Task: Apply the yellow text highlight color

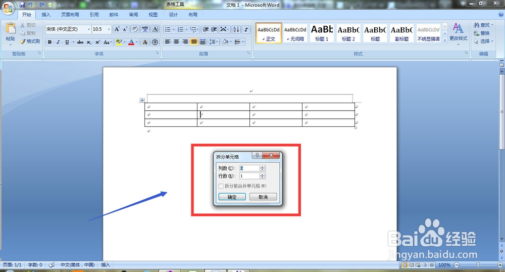Action: coord(119,42)
